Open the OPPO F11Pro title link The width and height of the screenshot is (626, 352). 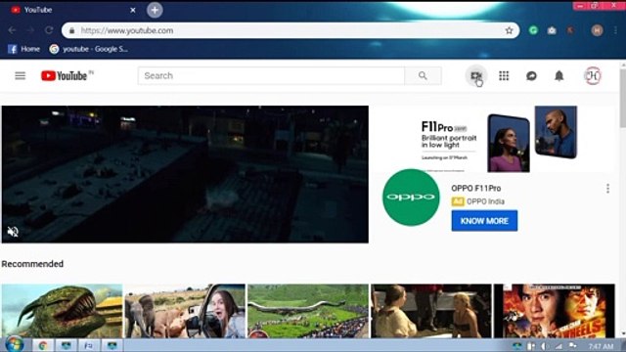click(x=476, y=189)
